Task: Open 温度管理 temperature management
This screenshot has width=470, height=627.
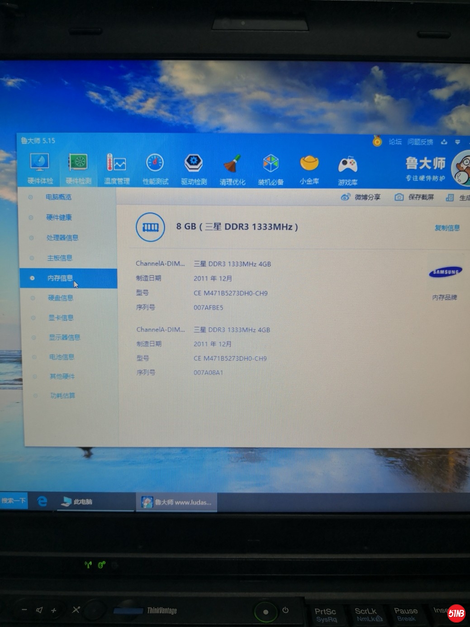Action: click(x=117, y=168)
